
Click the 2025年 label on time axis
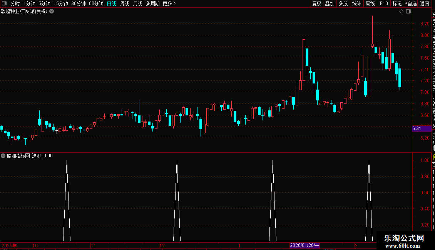click(9, 245)
